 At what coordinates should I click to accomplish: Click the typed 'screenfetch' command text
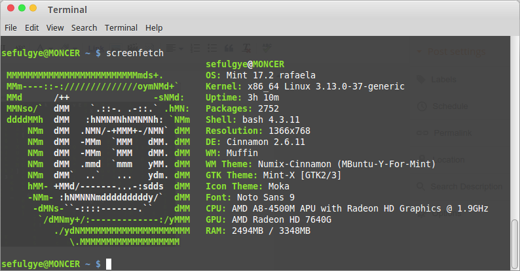click(x=135, y=53)
